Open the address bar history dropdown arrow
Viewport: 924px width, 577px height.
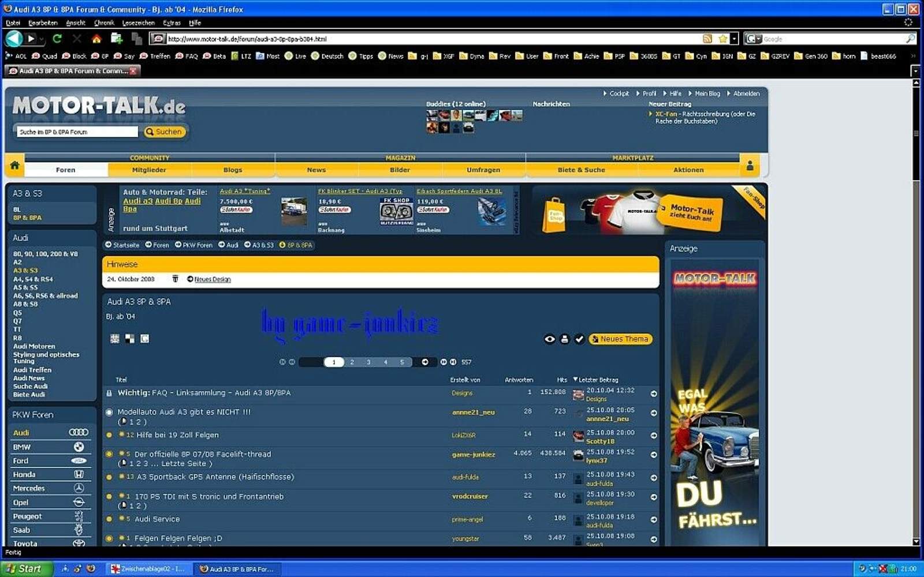[x=734, y=39]
